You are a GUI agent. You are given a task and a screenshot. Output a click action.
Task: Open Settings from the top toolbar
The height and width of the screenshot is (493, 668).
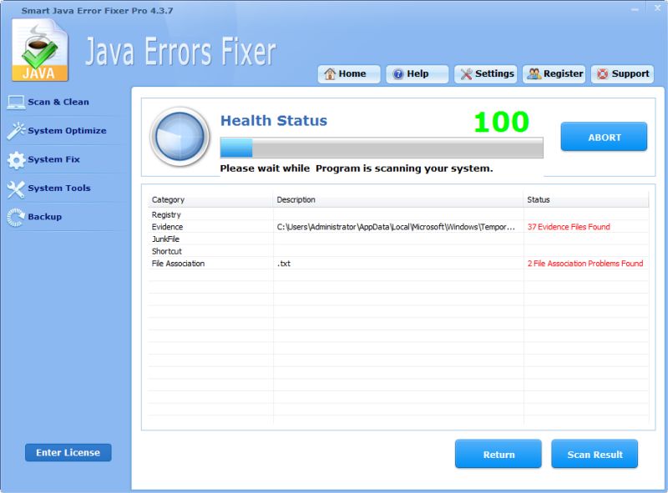(486, 74)
